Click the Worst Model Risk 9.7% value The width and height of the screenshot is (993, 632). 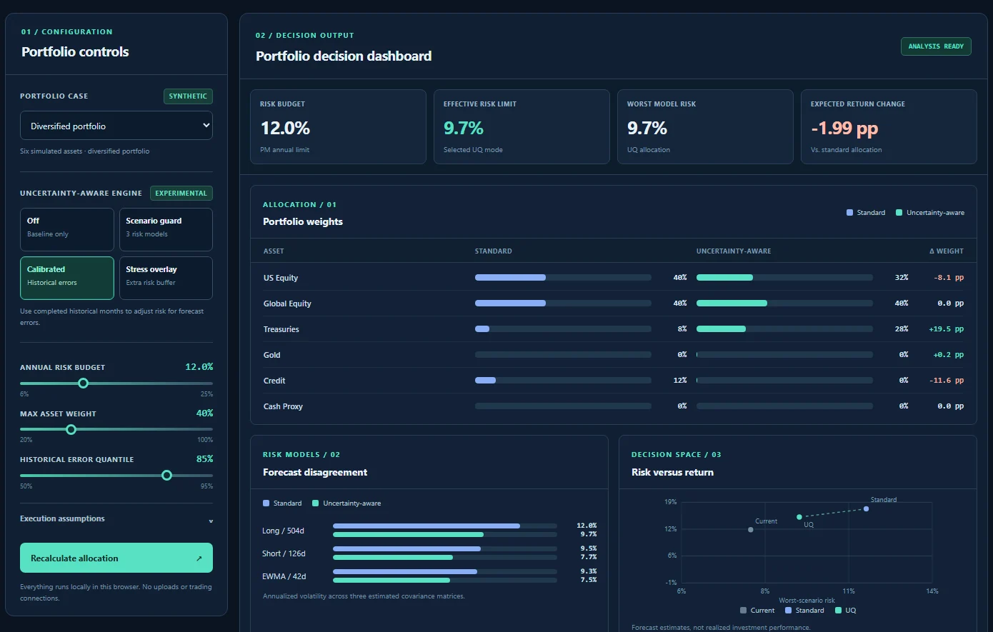coord(647,129)
